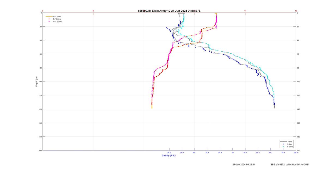Select the salinity tick label 35.2
327x169 pixels.
pos(258,152)
